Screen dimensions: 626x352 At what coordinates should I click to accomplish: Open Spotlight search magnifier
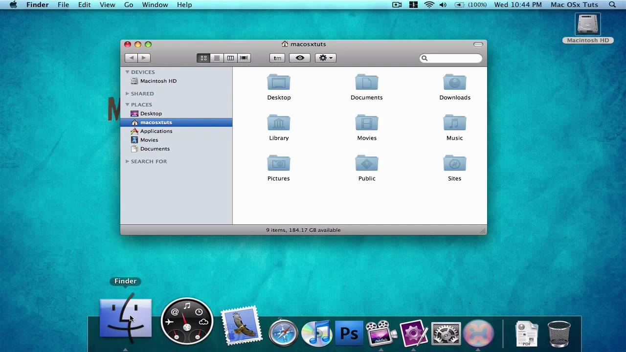[612, 5]
